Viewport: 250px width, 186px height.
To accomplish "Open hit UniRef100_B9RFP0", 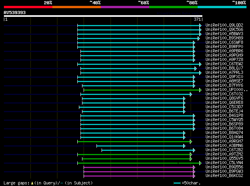I will (224, 47).
